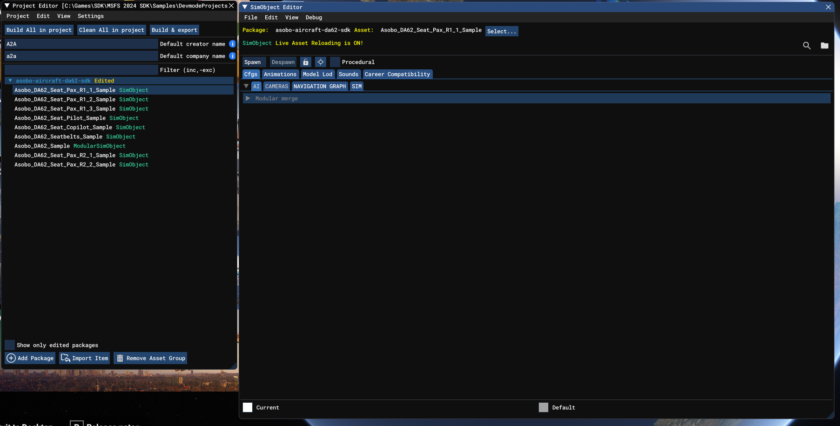Switch to the Animations tab
Image resolution: width=840 pixels, height=426 pixels.
point(280,74)
